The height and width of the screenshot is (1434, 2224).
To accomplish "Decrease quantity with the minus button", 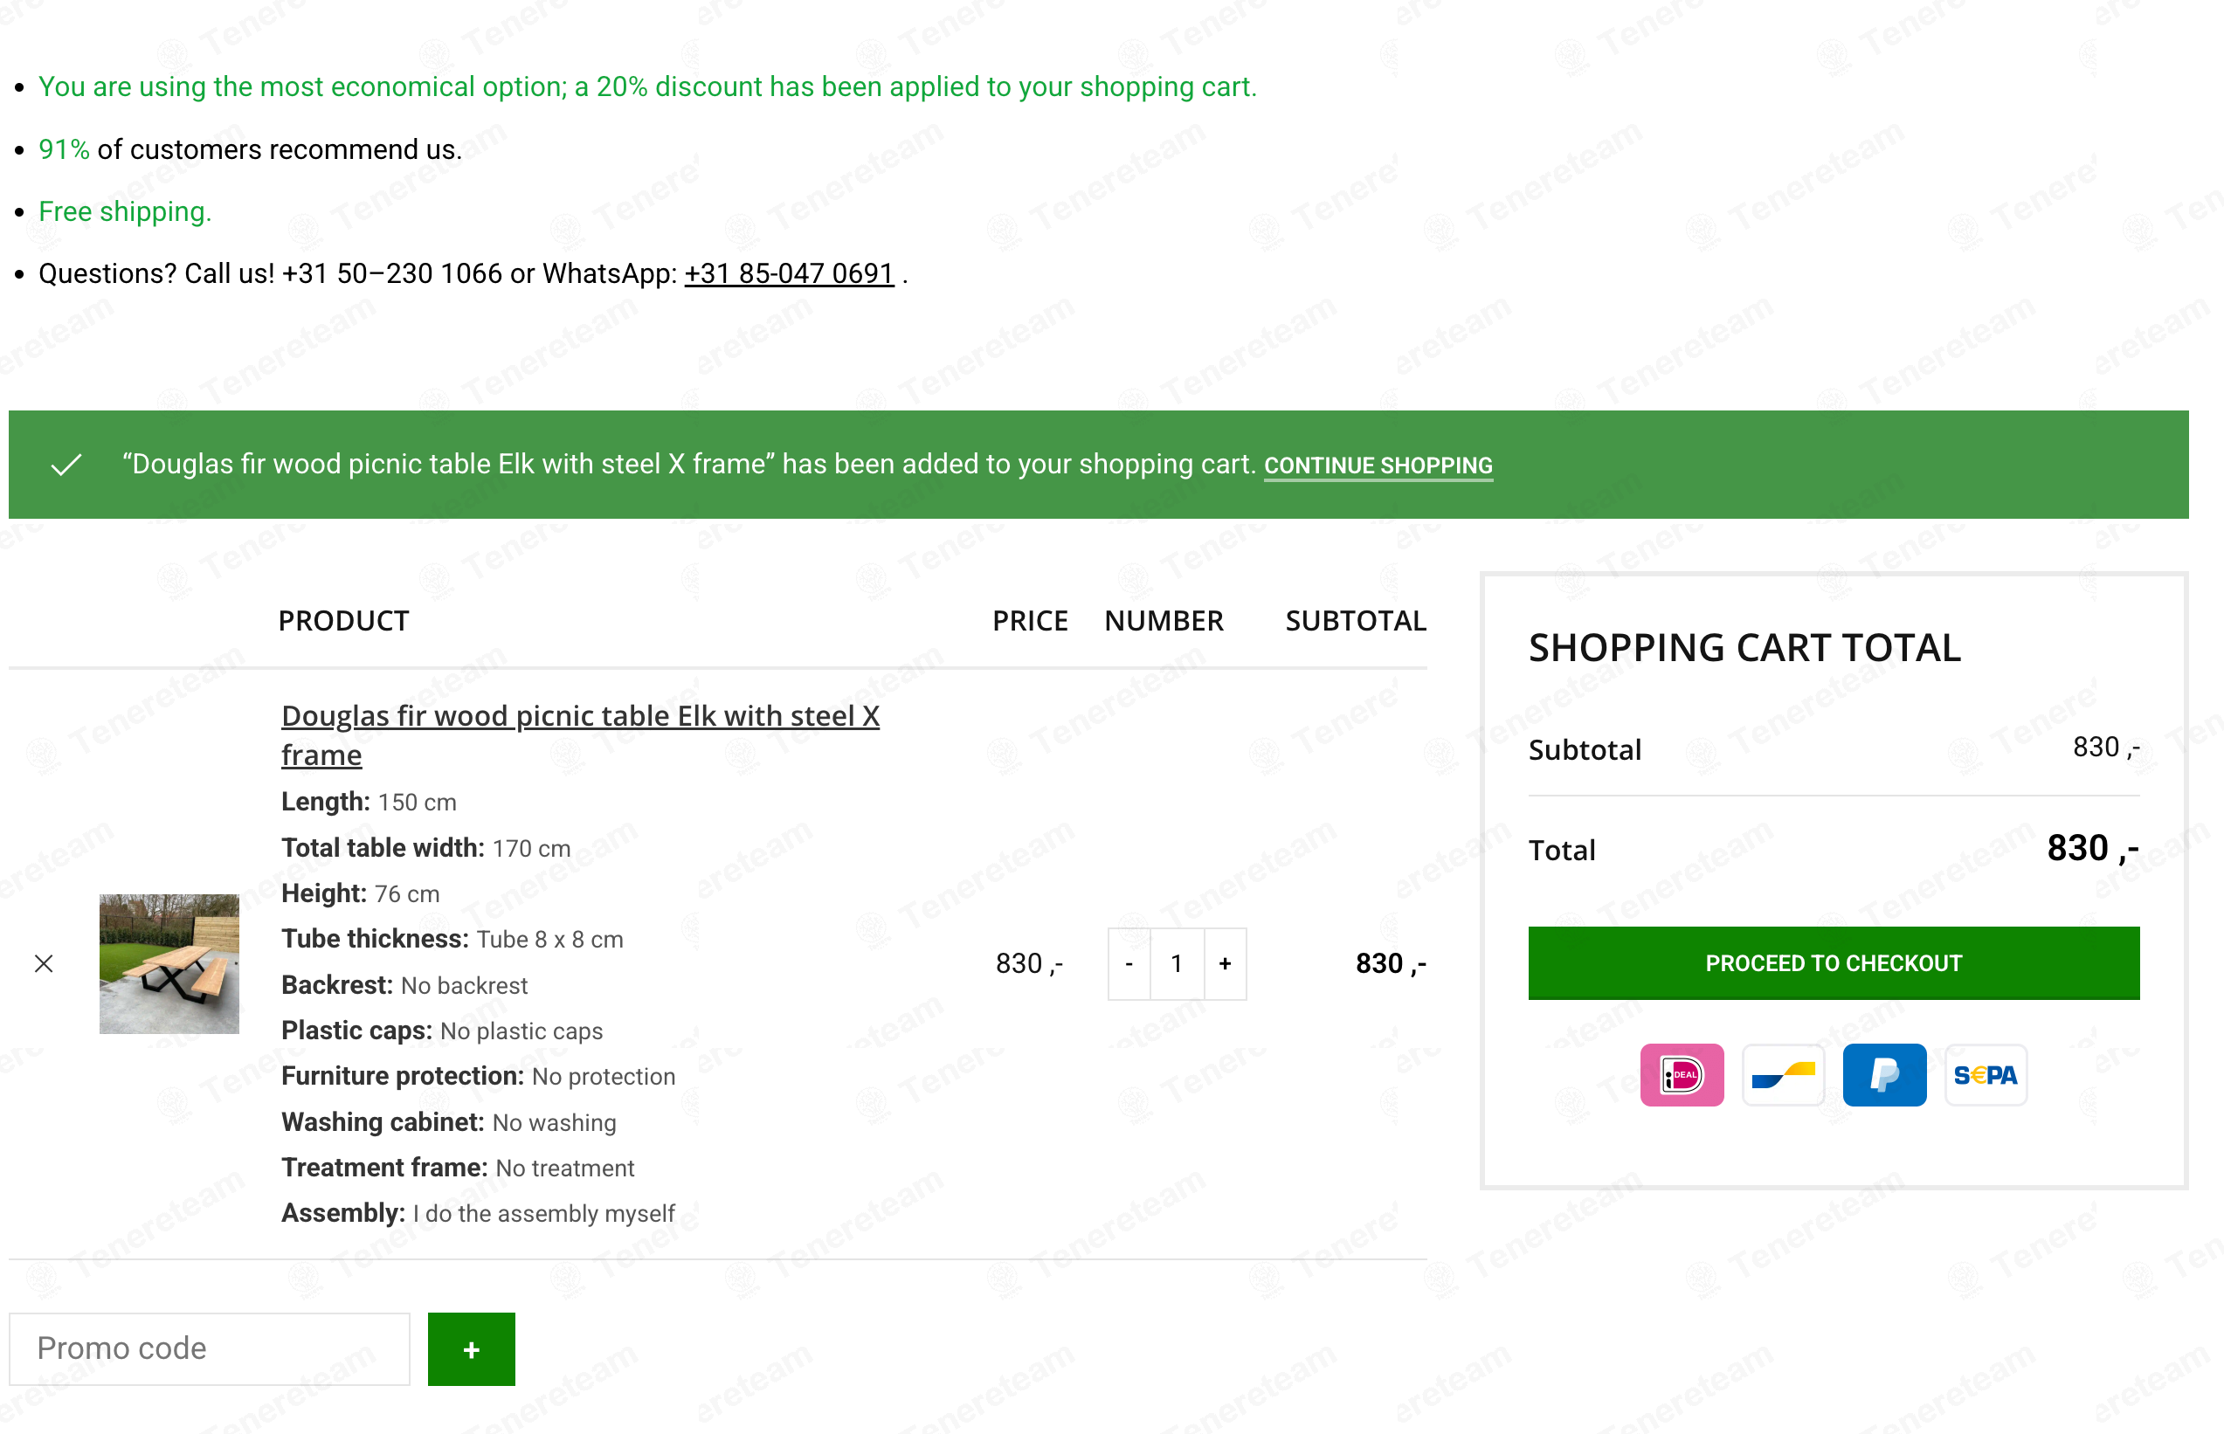I will [x=1129, y=964].
